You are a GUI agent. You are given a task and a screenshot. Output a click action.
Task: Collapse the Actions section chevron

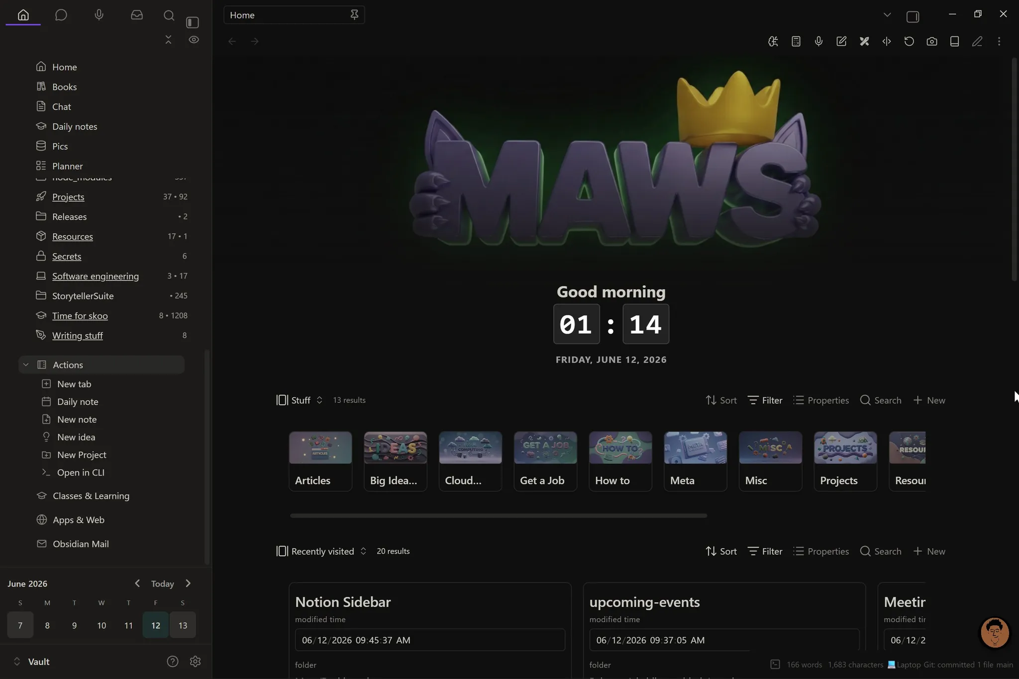click(x=26, y=365)
